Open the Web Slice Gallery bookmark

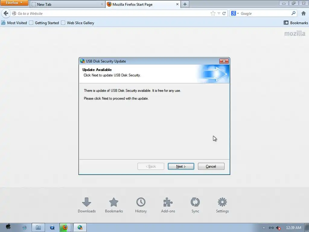tap(78, 23)
